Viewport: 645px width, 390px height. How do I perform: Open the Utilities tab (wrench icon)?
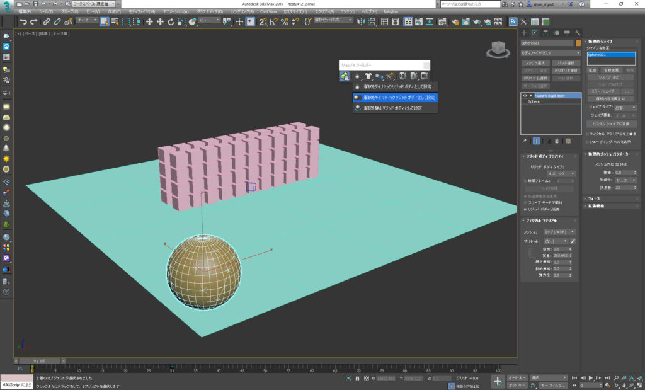pos(577,33)
